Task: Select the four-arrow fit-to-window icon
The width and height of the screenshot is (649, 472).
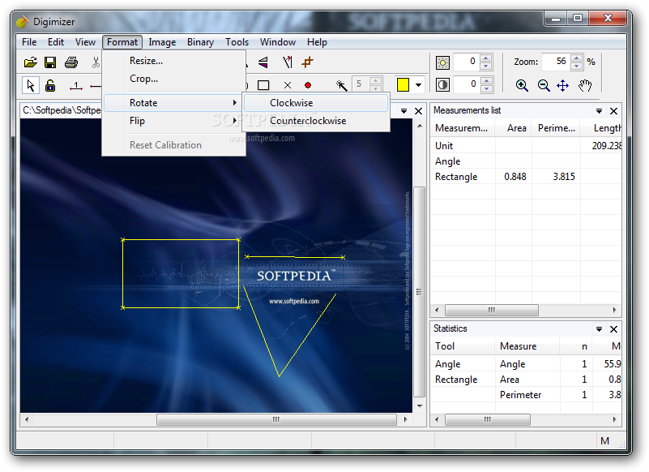Action: tap(563, 86)
